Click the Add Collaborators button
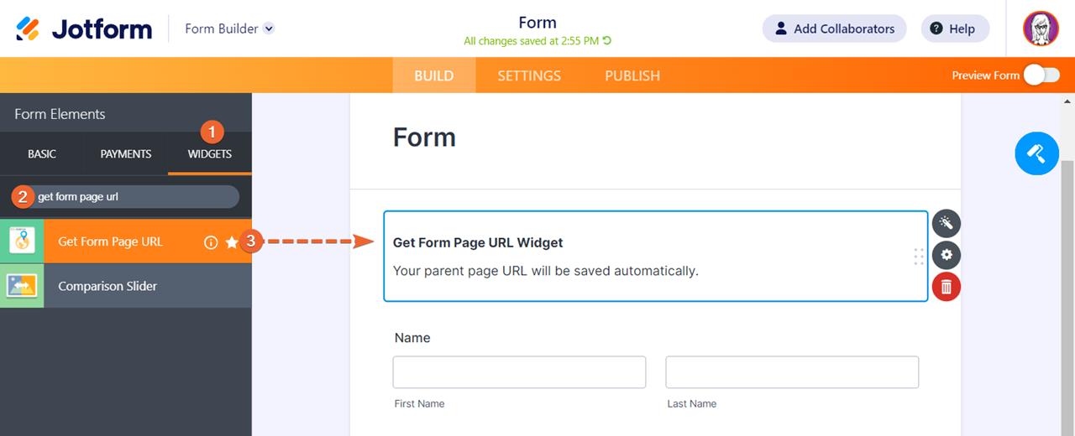The image size is (1075, 436). [x=834, y=29]
